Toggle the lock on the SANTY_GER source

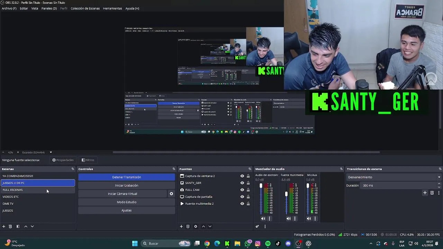tap(248, 183)
